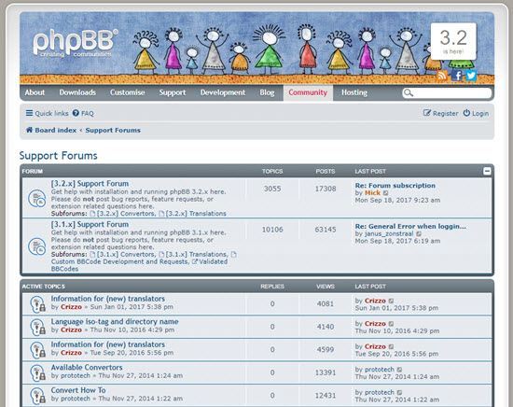Click the phpBB logo
Screen dimensions: 513x407
pyautogui.click(x=76, y=43)
